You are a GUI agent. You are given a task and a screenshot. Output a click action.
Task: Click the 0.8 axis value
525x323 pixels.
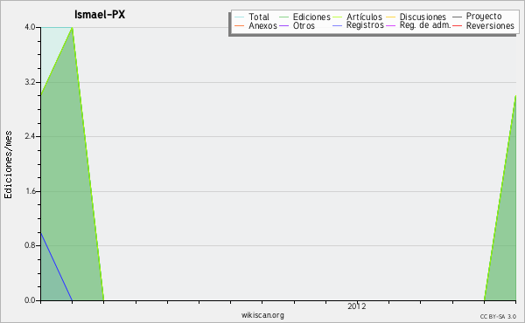tap(30, 245)
